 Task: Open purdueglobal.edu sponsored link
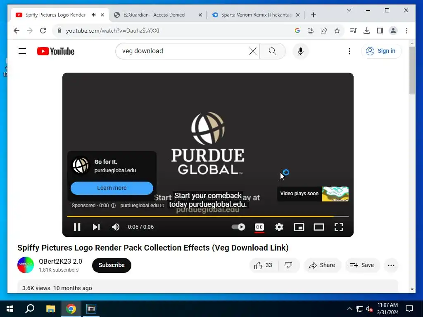(142, 206)
